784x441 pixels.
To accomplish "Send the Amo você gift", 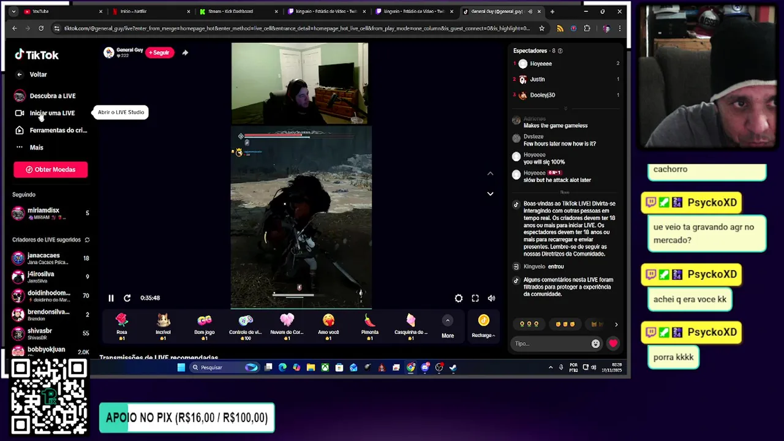I will [328, 326].
